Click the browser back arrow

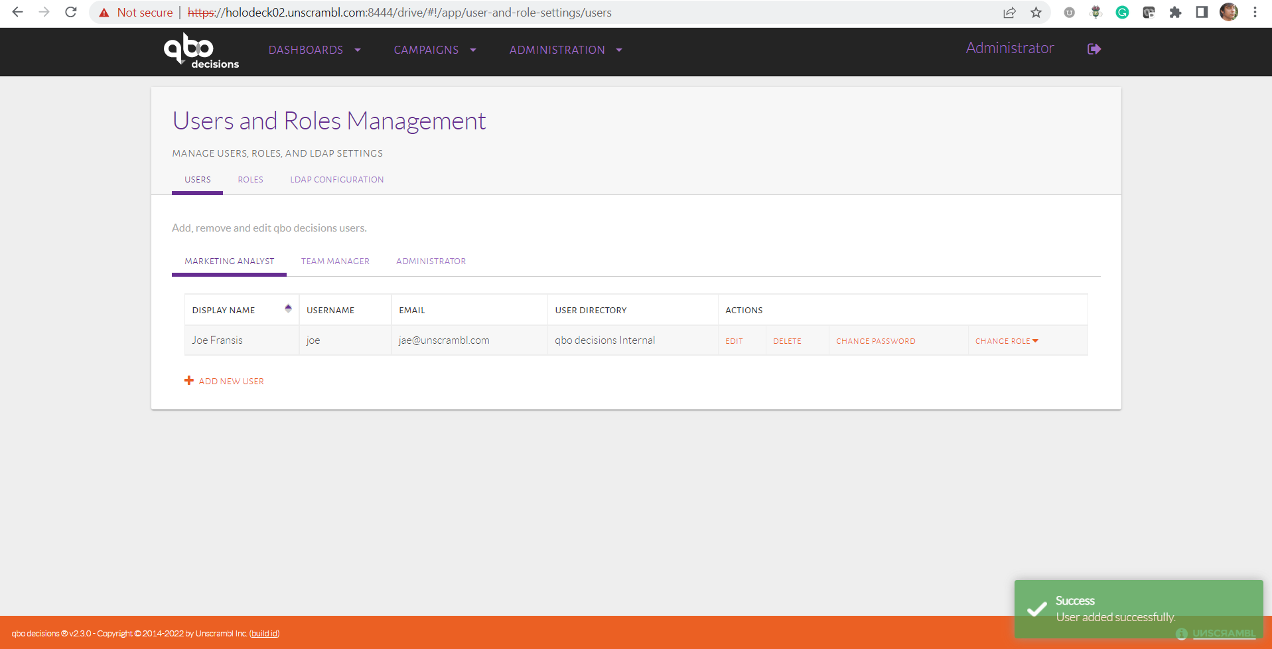click(x=17, y=12)
